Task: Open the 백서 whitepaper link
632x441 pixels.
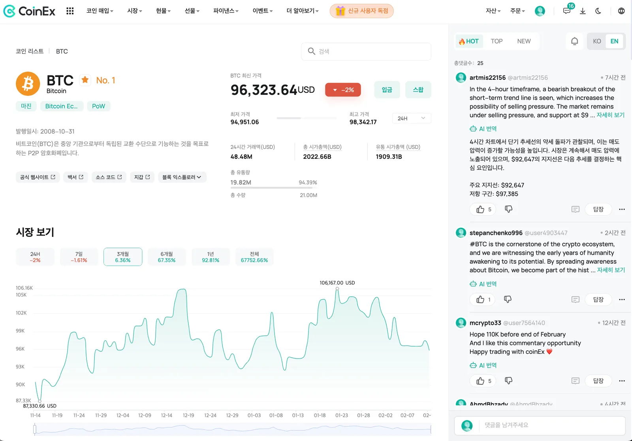Action: click(75, 177)
